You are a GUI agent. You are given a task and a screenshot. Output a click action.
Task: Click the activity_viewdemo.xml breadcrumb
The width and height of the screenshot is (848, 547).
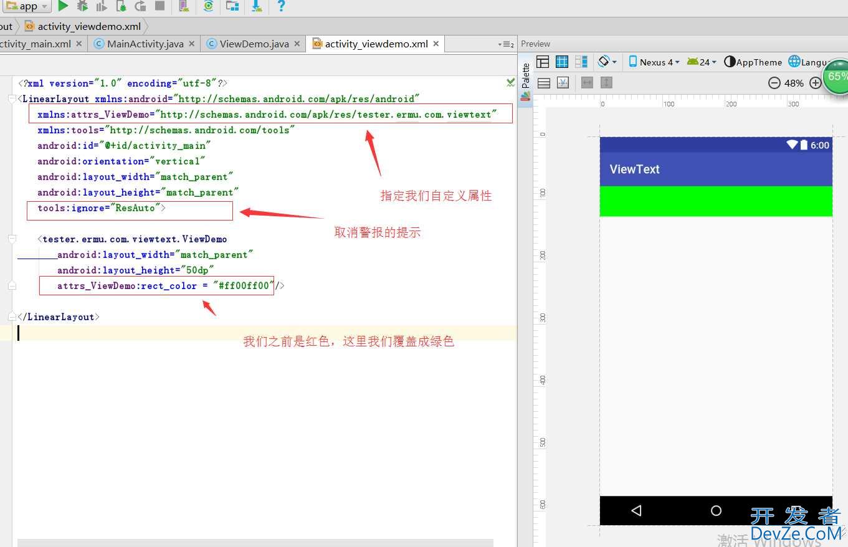82,26
